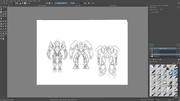The width and height of the screenshot is (180, 101).
Task: Open the toolbar blending mode Normal dropdown
Action: click(x=36, y=3)
